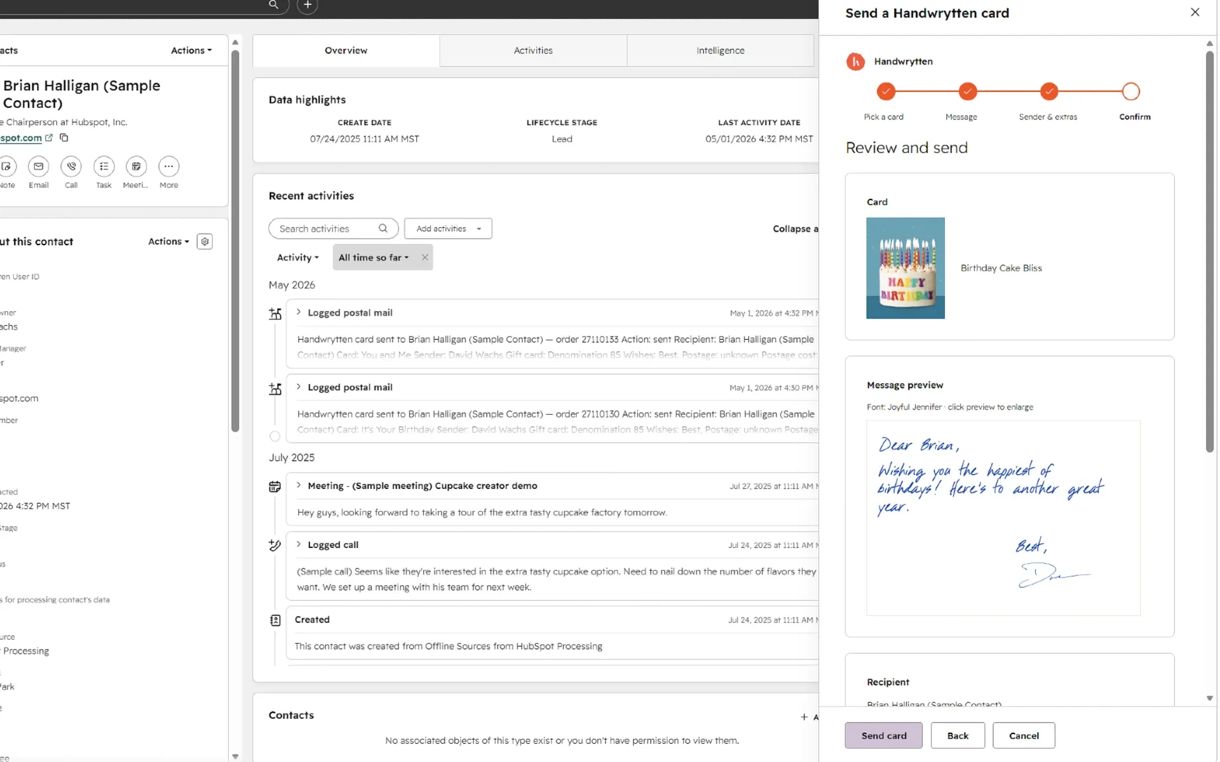
Task: Go to Pick a card step circle
Action: pos(886,91)
